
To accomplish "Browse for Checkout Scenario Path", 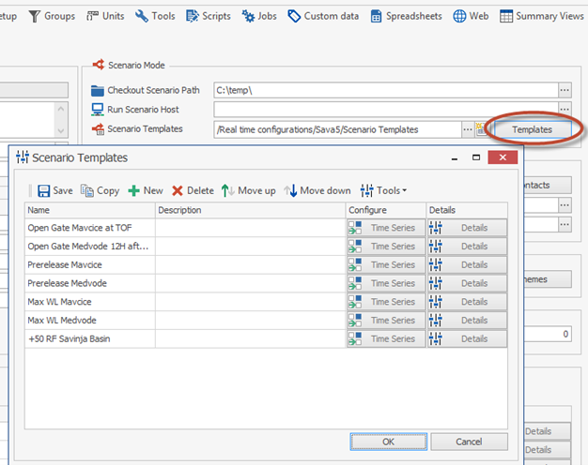I will tap(565, 90).
